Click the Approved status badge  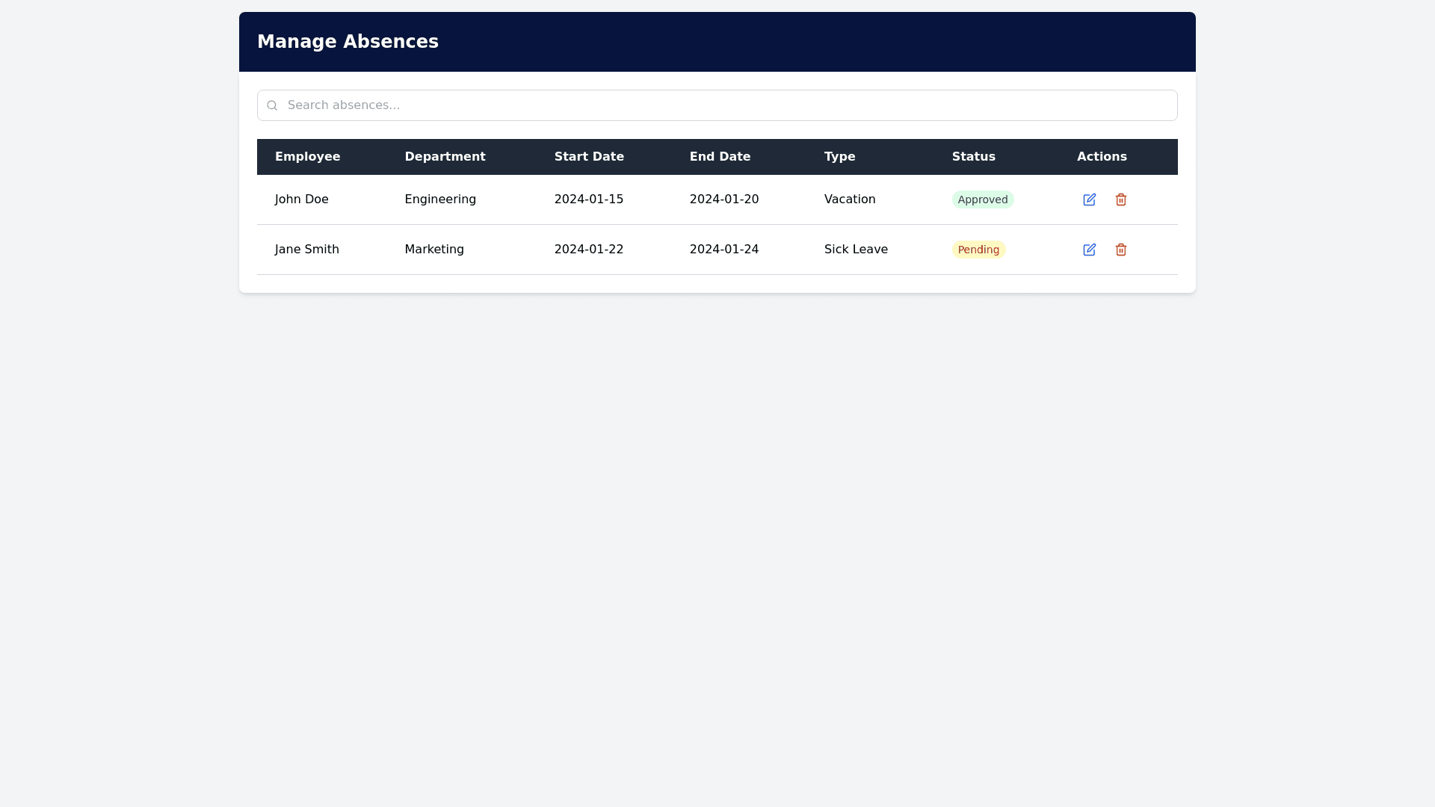pyautogui.click(x=982, y=200)
